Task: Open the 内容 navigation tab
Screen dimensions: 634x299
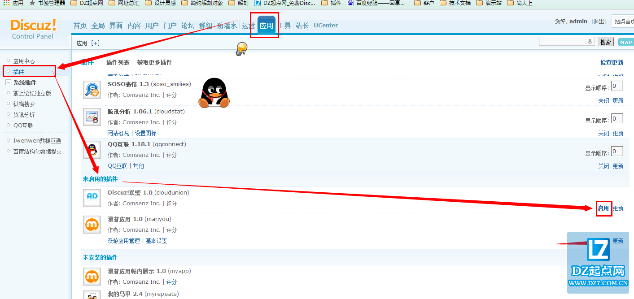Action: [x=134, y=26]
